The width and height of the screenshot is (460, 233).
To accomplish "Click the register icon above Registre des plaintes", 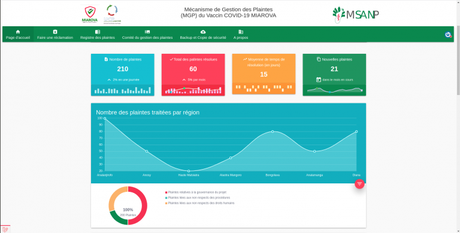I will pyautogui.click(x=98, y=32).
